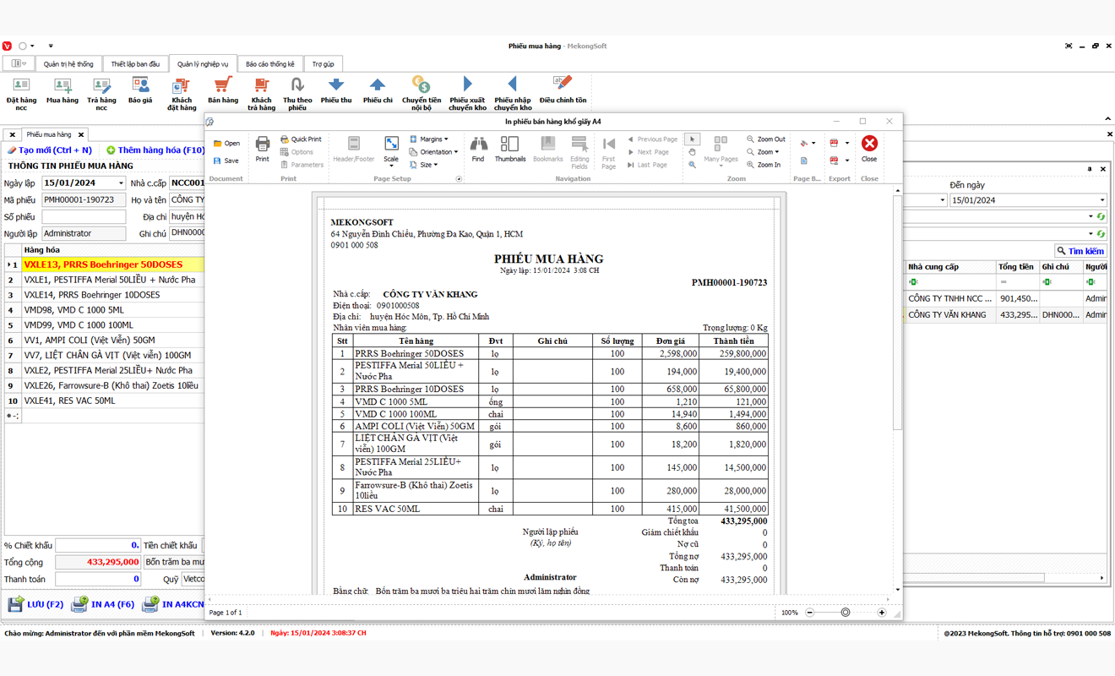Open Khách trả hàng customer returns
1115x676 pixels.
coord(262,93)
